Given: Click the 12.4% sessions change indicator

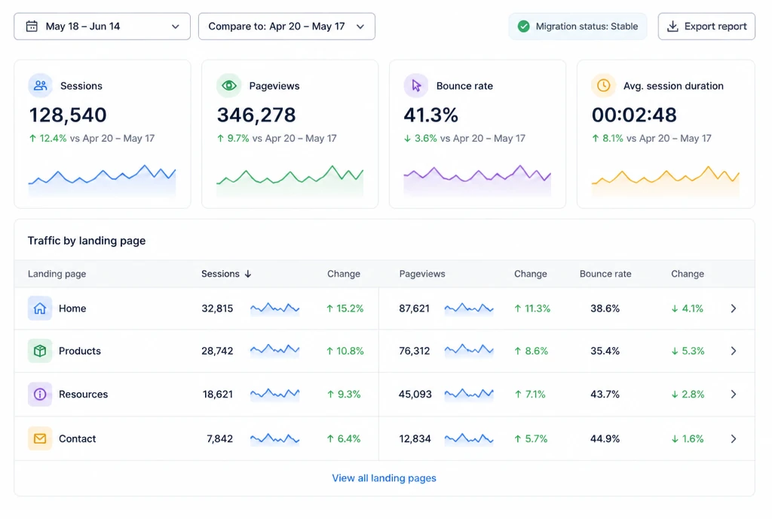Looking at the screenshot, I should pyautogui.click(x=47, y=138).
